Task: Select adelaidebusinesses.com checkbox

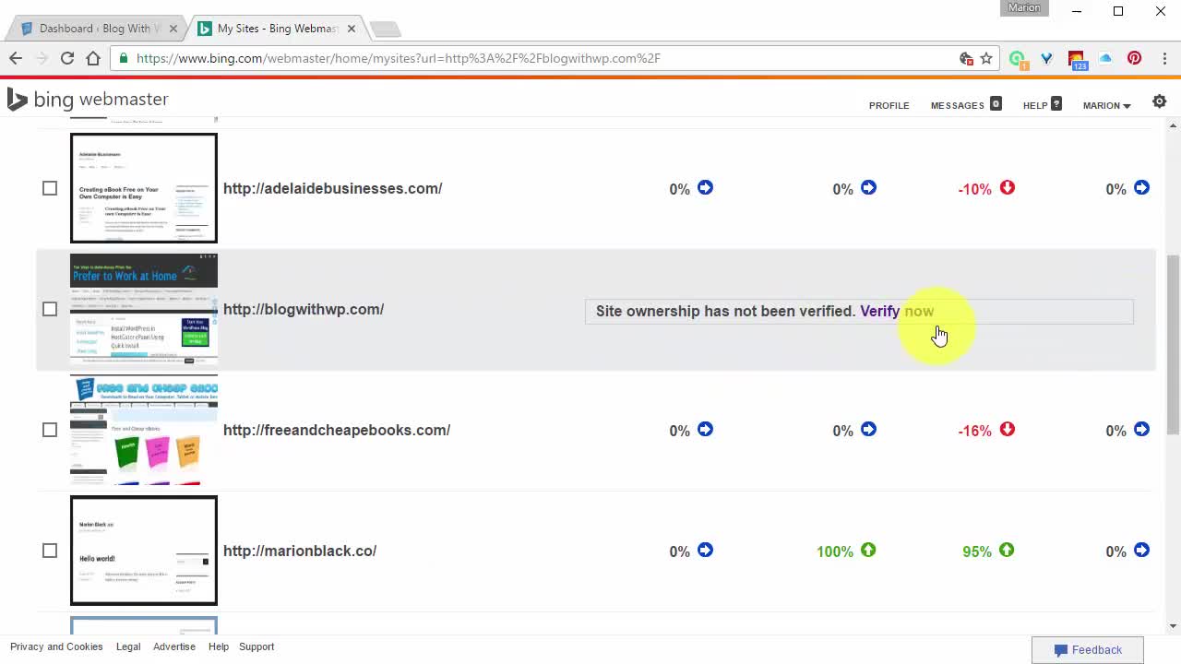Action: click(x=50, y=188)
